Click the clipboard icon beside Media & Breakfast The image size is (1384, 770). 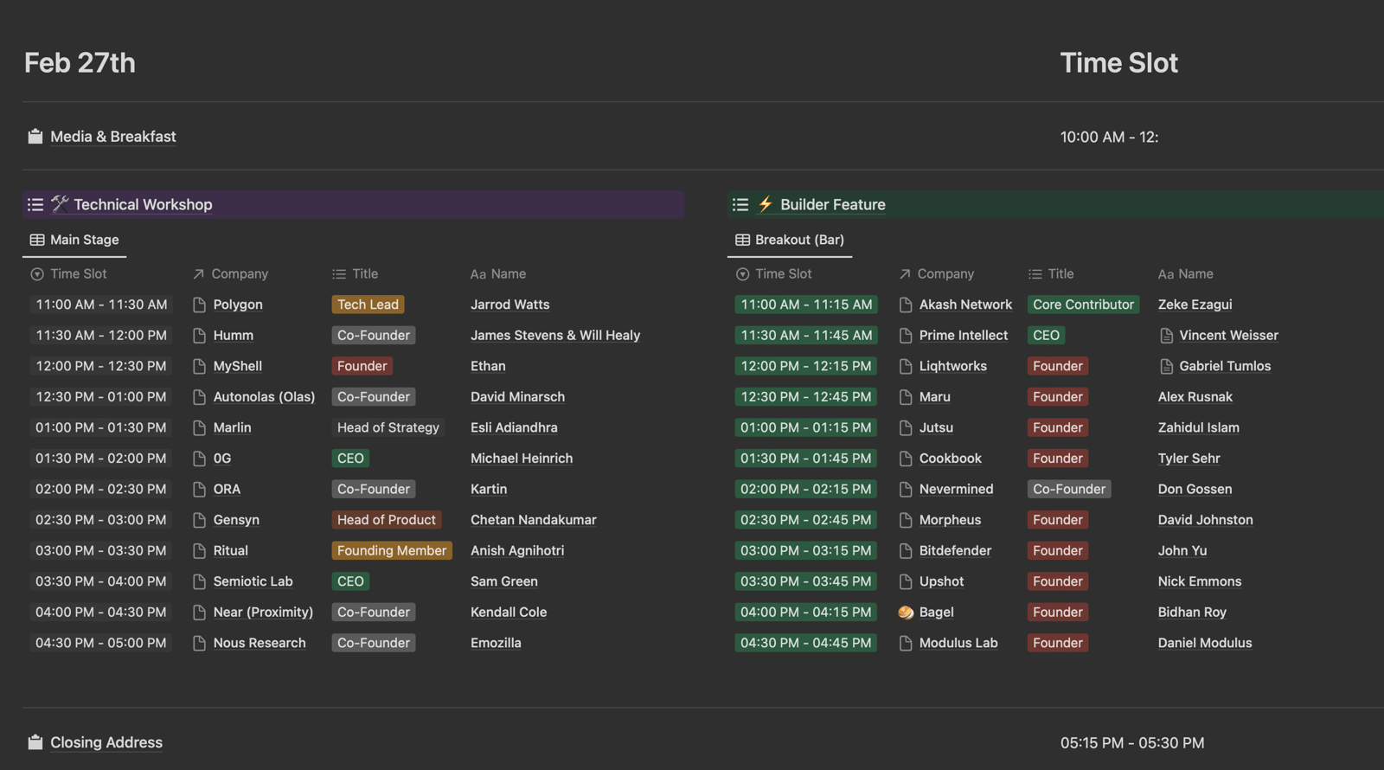[35, 137]
